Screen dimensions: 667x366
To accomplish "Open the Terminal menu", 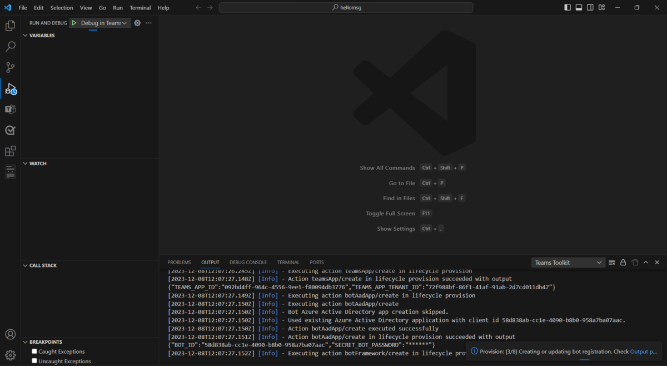I will coord(140,8).
